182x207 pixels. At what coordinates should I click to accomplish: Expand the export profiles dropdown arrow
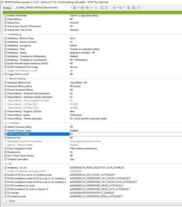click(117, 8)
